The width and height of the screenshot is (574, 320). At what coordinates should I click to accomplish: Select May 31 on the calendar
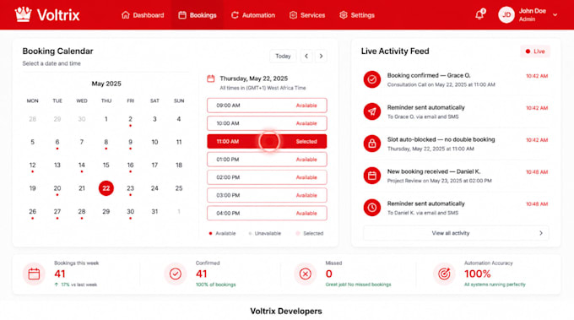point(154,212)
